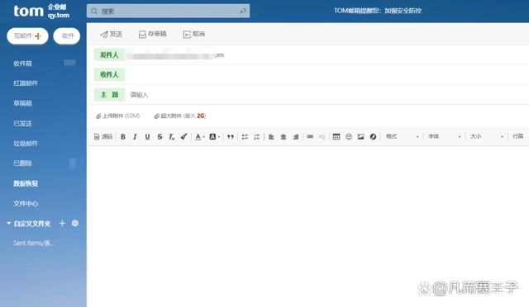Toggle bold formatting
529x307 pixels.
(x=123, y=136)
